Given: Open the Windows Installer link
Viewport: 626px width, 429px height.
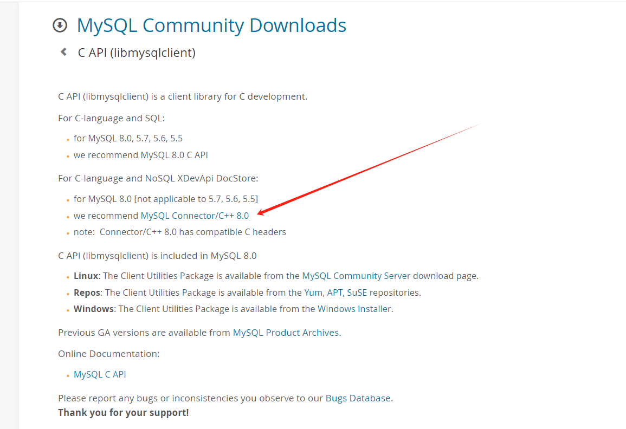Looking at the screenshot, I should coord(354,309).
